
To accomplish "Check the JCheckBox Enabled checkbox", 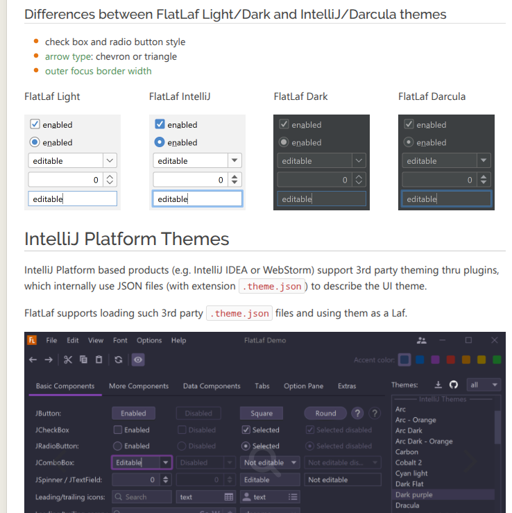I will (118, 430).
